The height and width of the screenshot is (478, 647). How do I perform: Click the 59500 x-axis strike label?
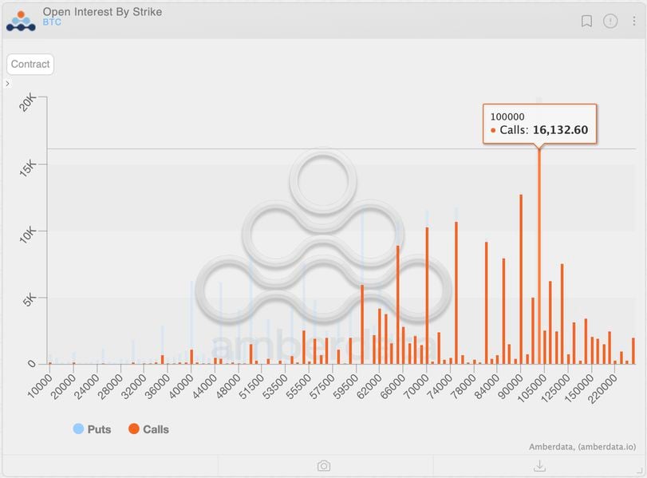click(345, 387)
